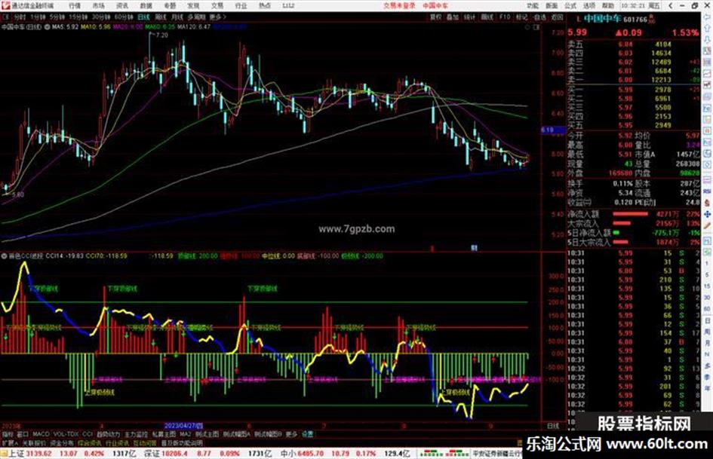
Task: Switch chart to 60分钟 period
Action: 124,17
